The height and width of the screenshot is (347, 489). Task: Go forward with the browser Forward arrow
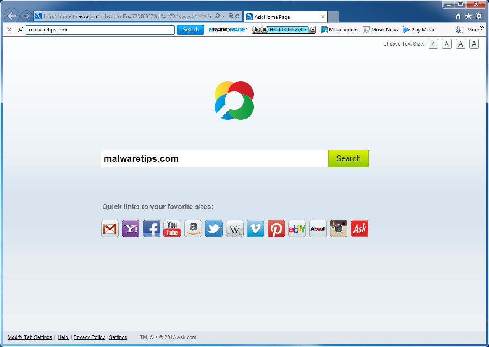click(26, 16)
